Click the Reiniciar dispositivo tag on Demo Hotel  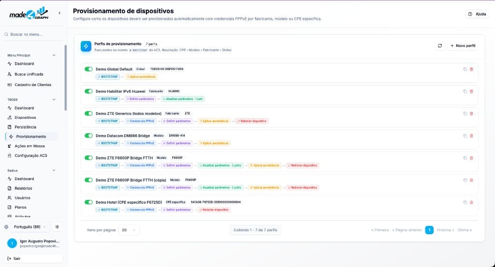pyautogui.click(x=214, y=210)
